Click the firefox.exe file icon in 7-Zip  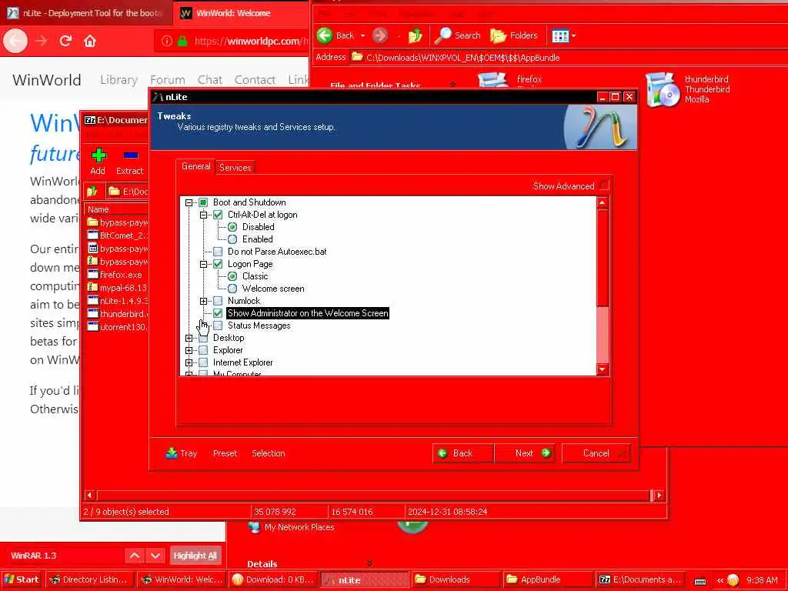[92, 275]
